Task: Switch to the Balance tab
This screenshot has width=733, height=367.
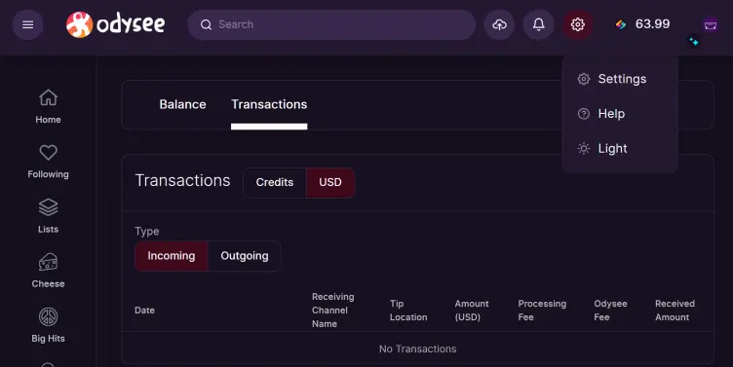Action: tap(183, 104)
